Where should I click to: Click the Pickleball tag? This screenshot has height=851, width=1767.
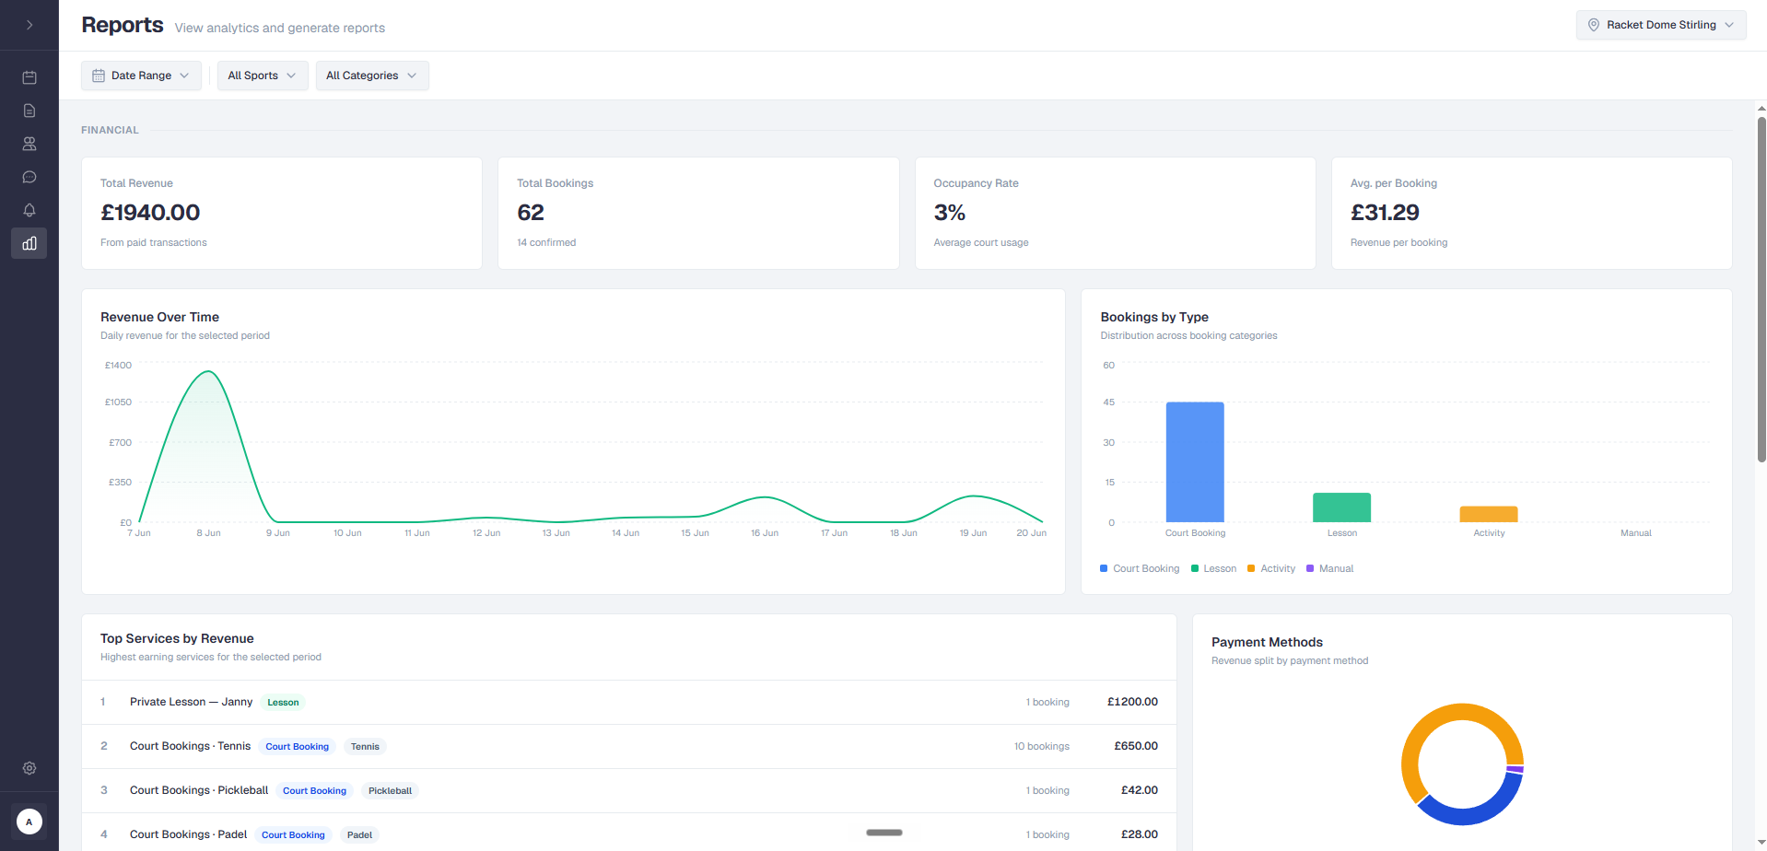tap(390, 791)
